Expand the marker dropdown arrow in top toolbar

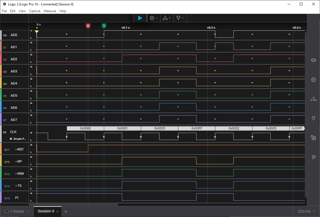[x=183, y=18]
